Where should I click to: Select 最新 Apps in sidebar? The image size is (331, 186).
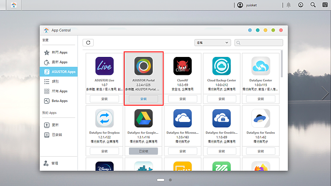pyautogui.click(x=59, y=62)
